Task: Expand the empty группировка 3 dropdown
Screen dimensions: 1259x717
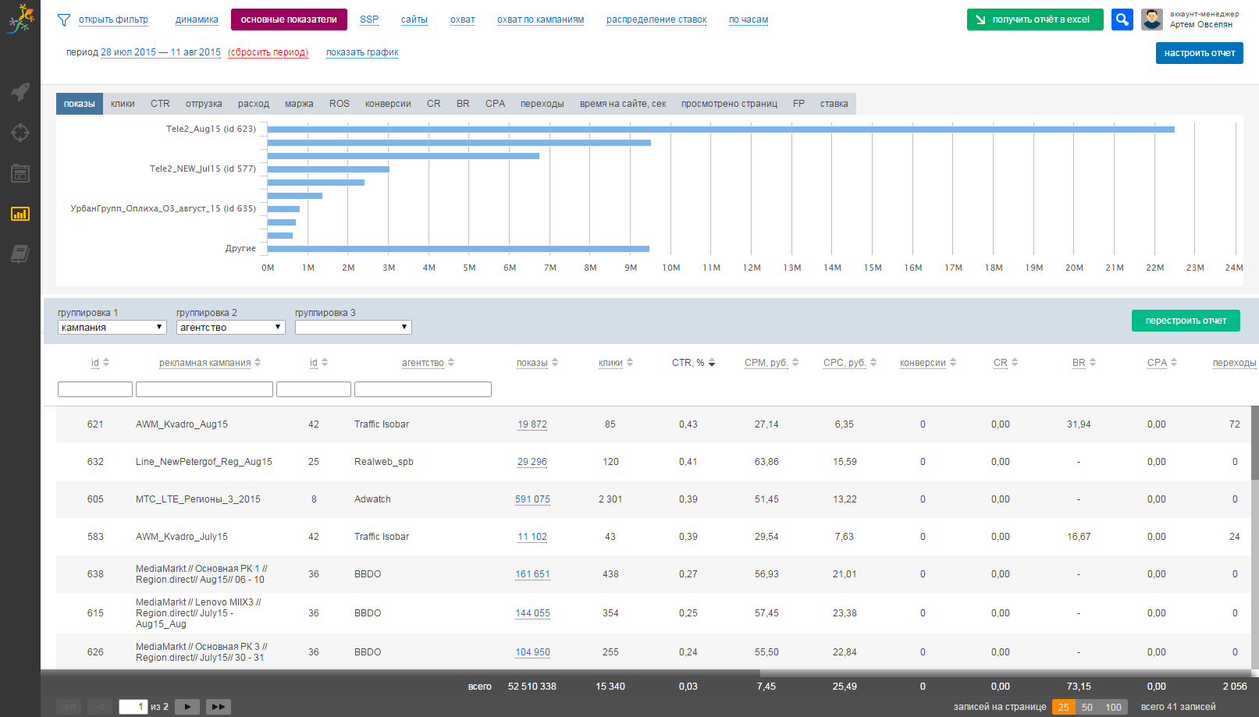Action: [x=353, y=328]
